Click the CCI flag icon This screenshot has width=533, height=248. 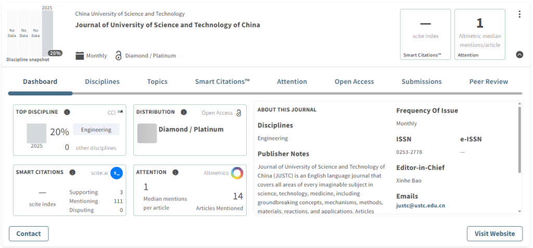pyautogui.click(x=120, y=112)
